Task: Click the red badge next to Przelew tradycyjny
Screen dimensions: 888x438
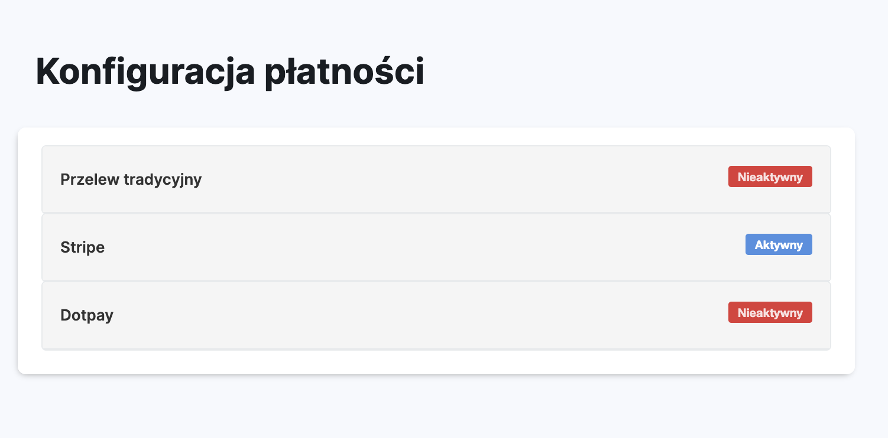Action: [x=770, y=177]
